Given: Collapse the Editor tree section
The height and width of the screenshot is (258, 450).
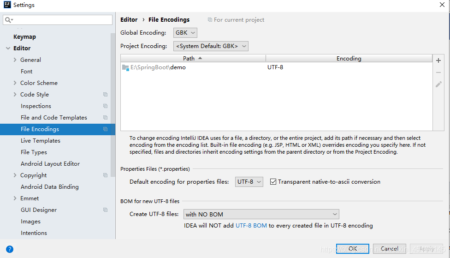Looking at the screenshot, I should [x=8, y=48].
